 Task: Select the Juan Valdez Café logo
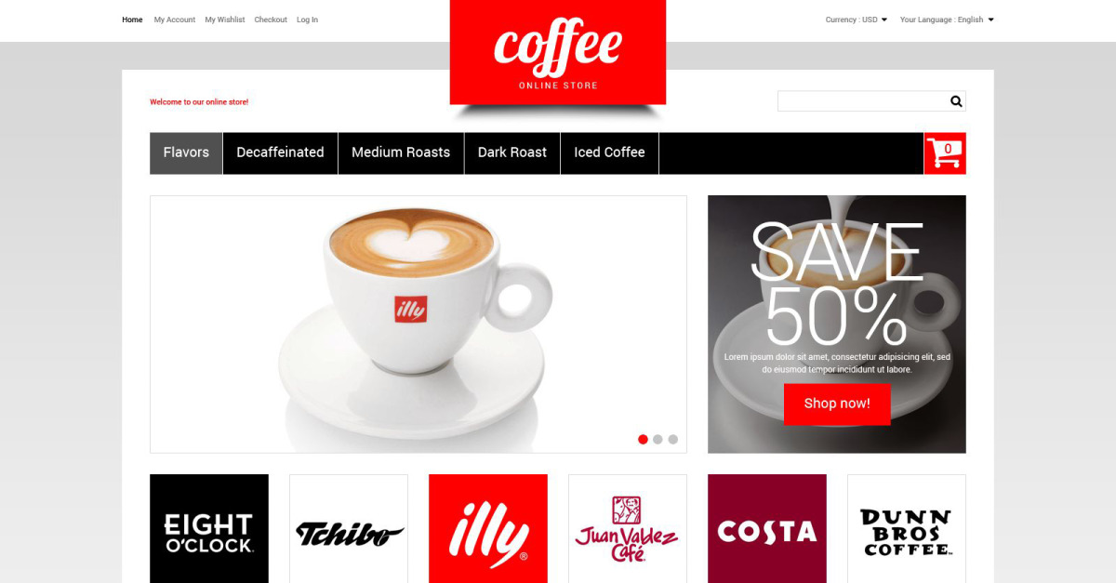click(x=628, y=529)
